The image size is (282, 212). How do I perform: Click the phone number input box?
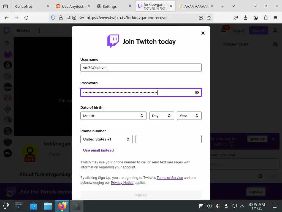[168, 139]
